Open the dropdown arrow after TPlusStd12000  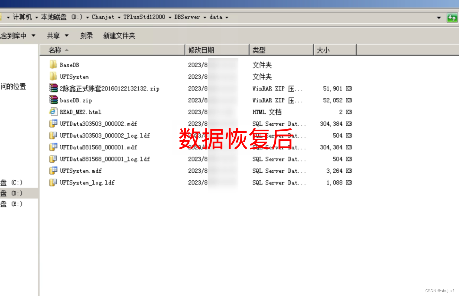pos(170,18)
